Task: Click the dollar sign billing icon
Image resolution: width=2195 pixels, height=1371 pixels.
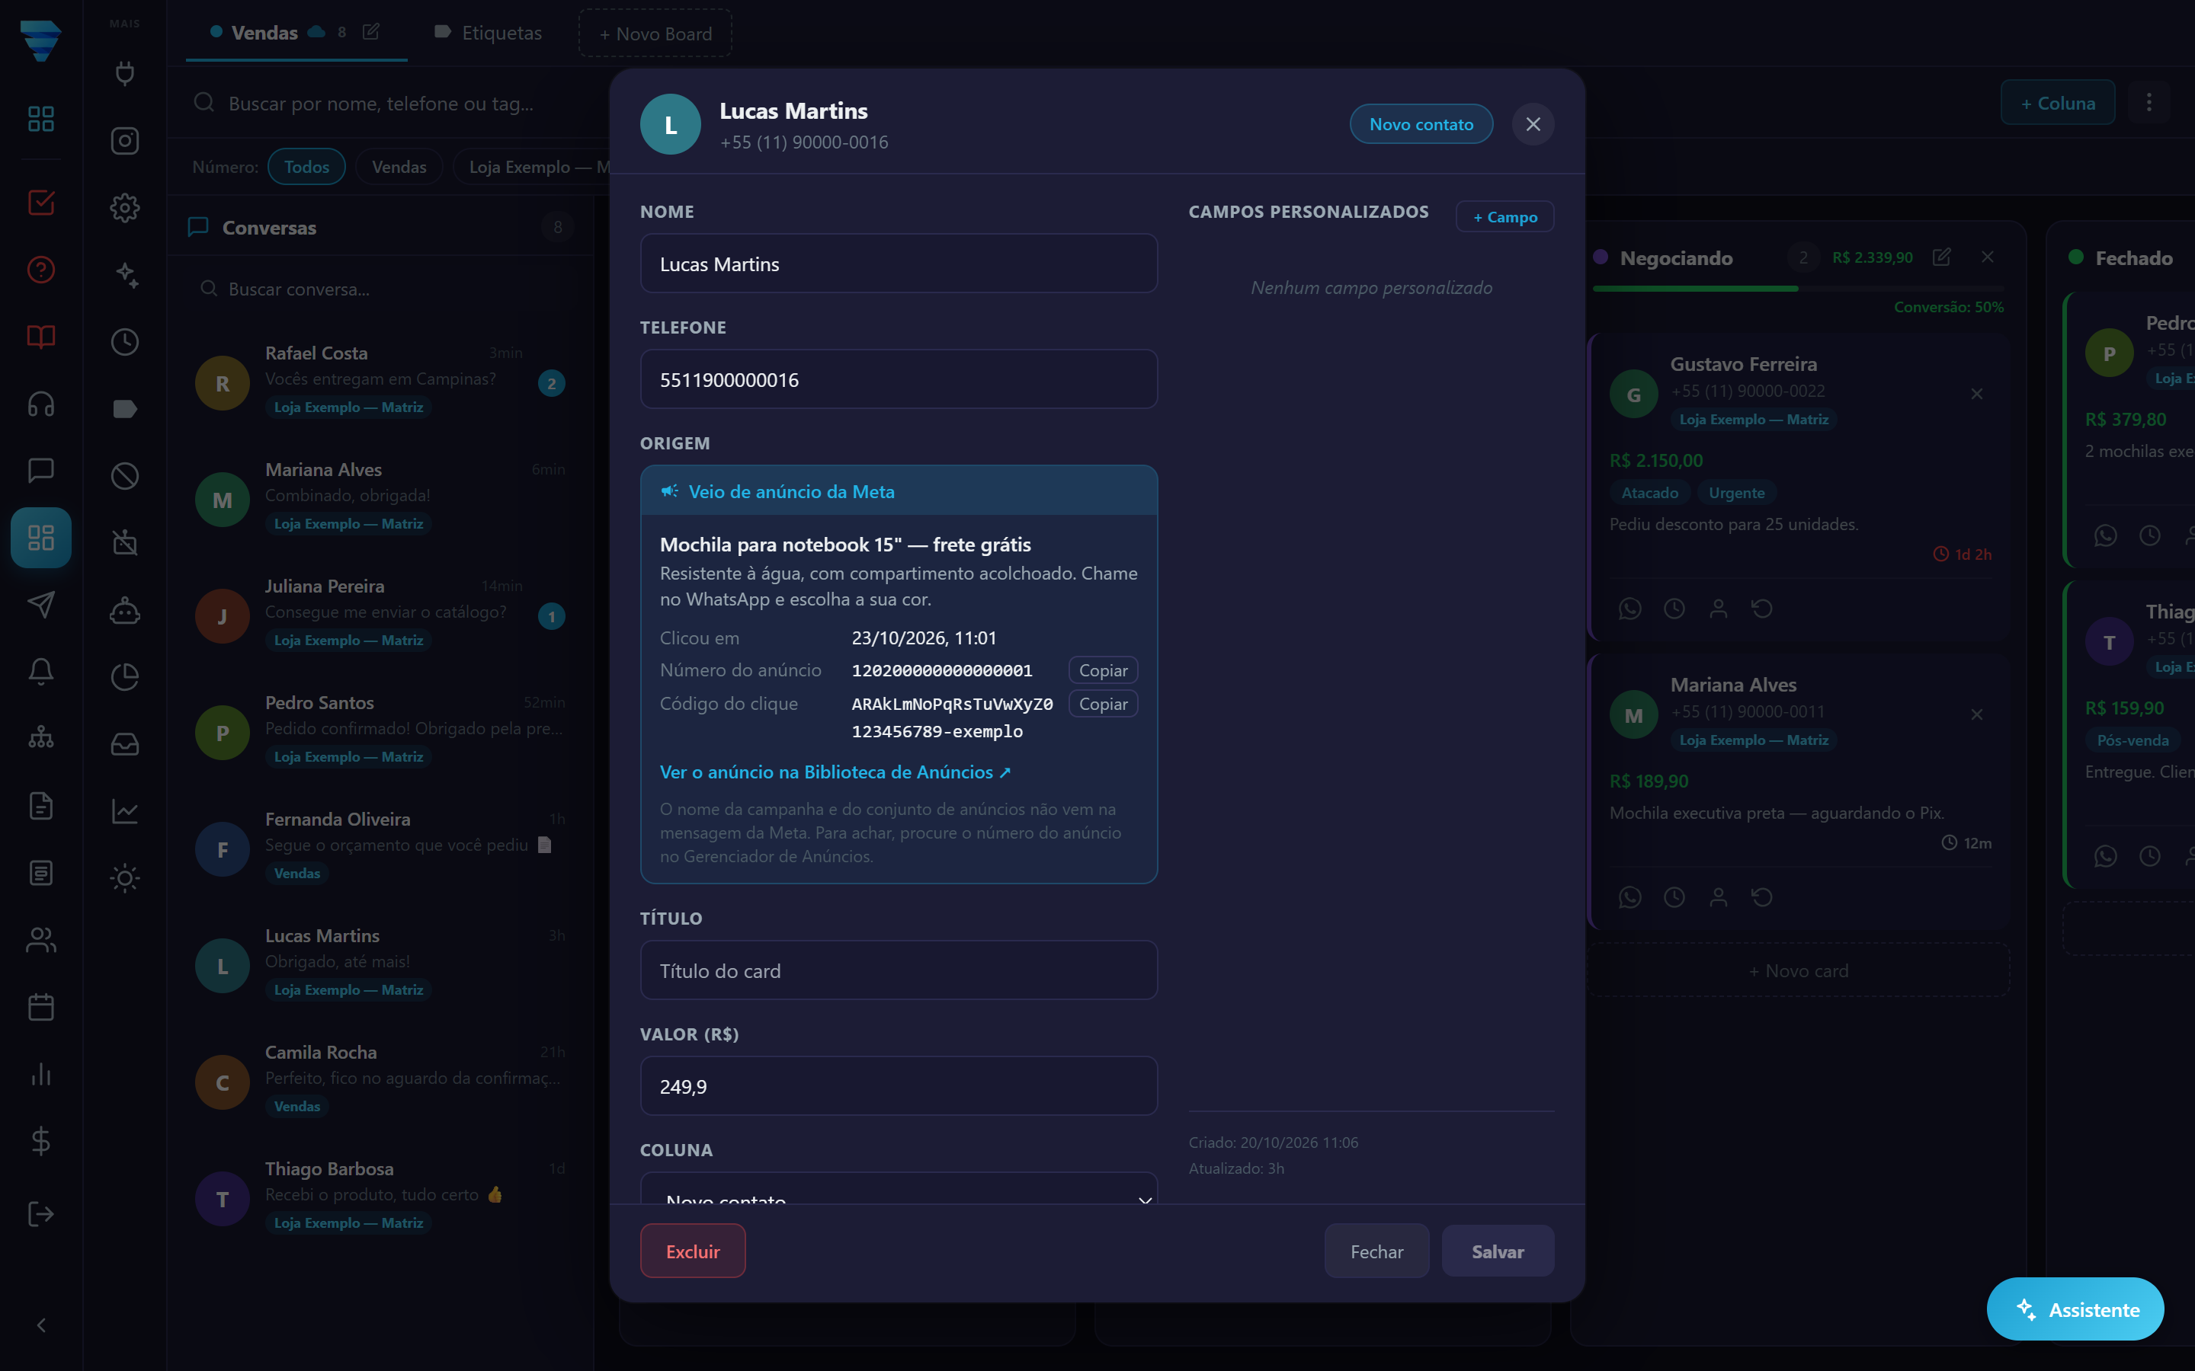Action: [41, 1141]
